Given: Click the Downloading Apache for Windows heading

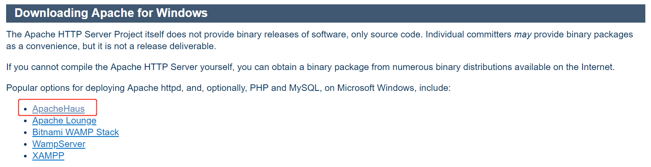Looking at the screenshot, I should [x=111, y=13].
